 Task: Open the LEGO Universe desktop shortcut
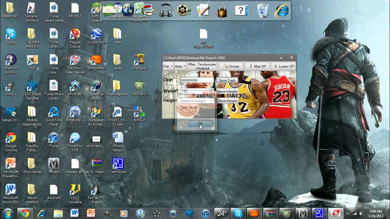tap(75, 194)
